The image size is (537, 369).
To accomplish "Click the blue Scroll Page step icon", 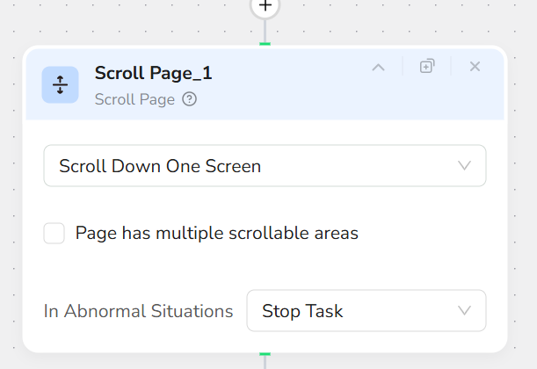I will [x=61, y=84].
